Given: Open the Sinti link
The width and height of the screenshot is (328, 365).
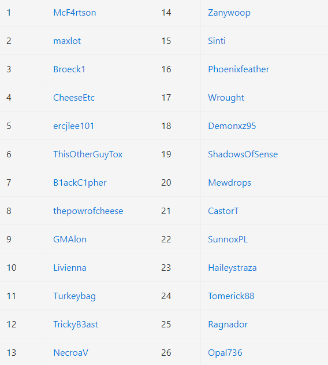Looking at the screenshot, I should 217,41.
